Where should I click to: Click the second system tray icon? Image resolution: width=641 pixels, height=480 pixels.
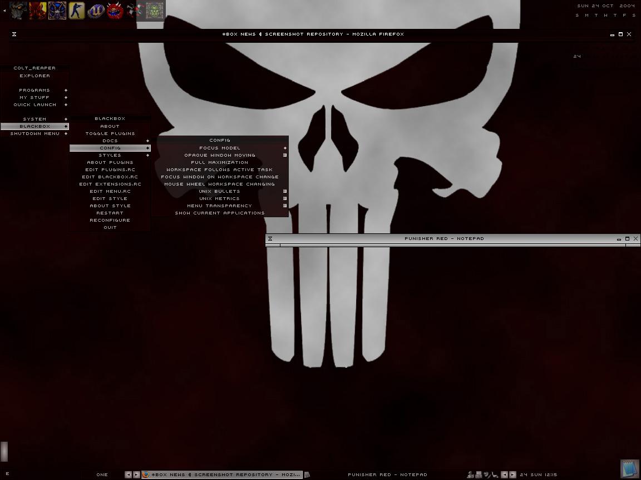coord(479,474)
